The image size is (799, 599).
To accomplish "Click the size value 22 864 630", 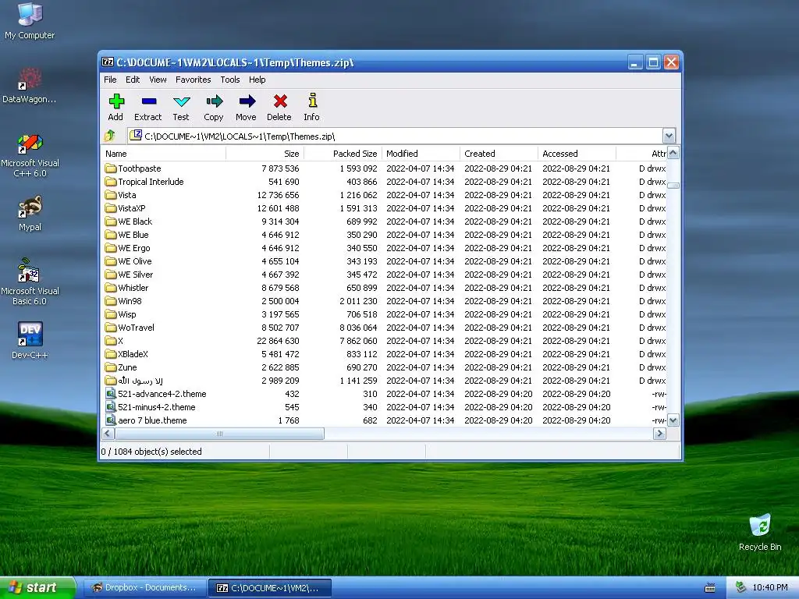I will pyautogui.click(x=279, y=341).
